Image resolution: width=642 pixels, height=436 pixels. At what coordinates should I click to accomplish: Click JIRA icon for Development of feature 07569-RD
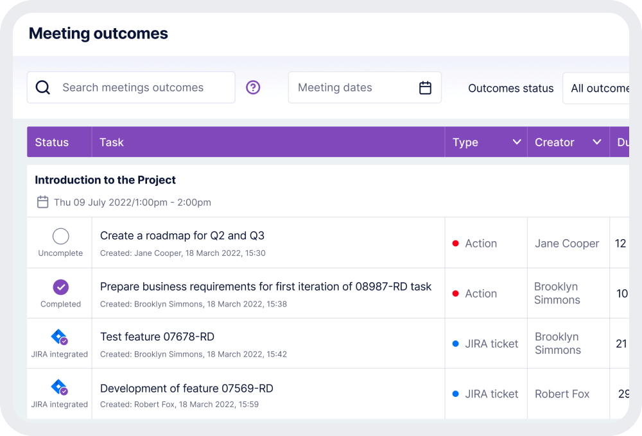pos(59,387)
